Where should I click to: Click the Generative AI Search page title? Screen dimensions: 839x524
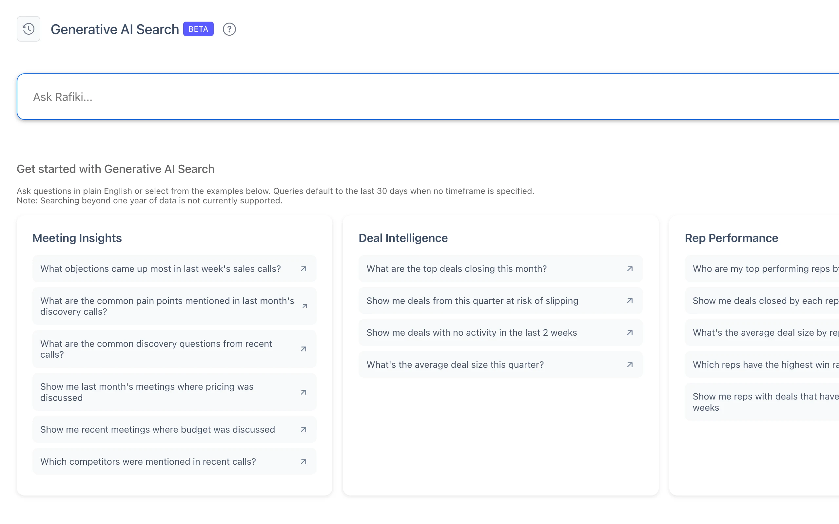pos(115,29)
